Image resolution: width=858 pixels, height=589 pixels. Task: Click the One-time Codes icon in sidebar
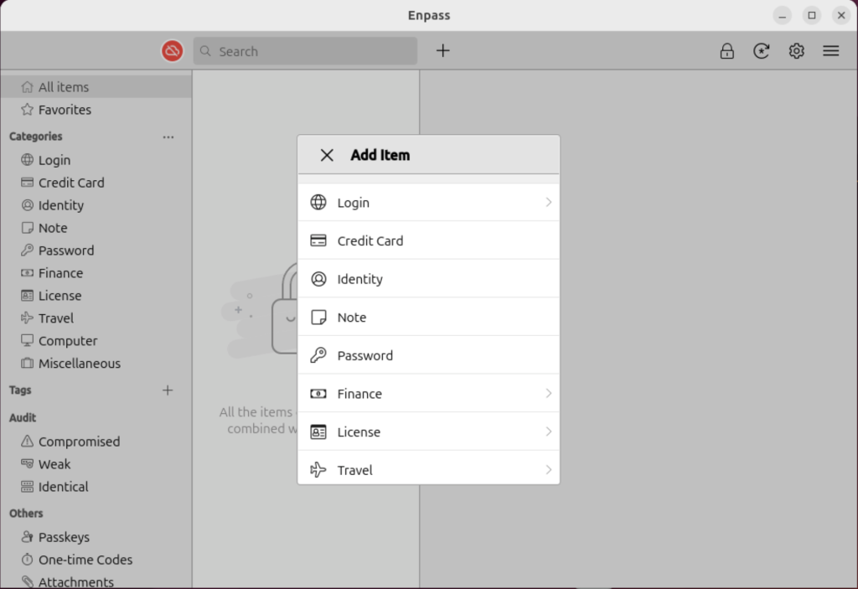point(26,560)
